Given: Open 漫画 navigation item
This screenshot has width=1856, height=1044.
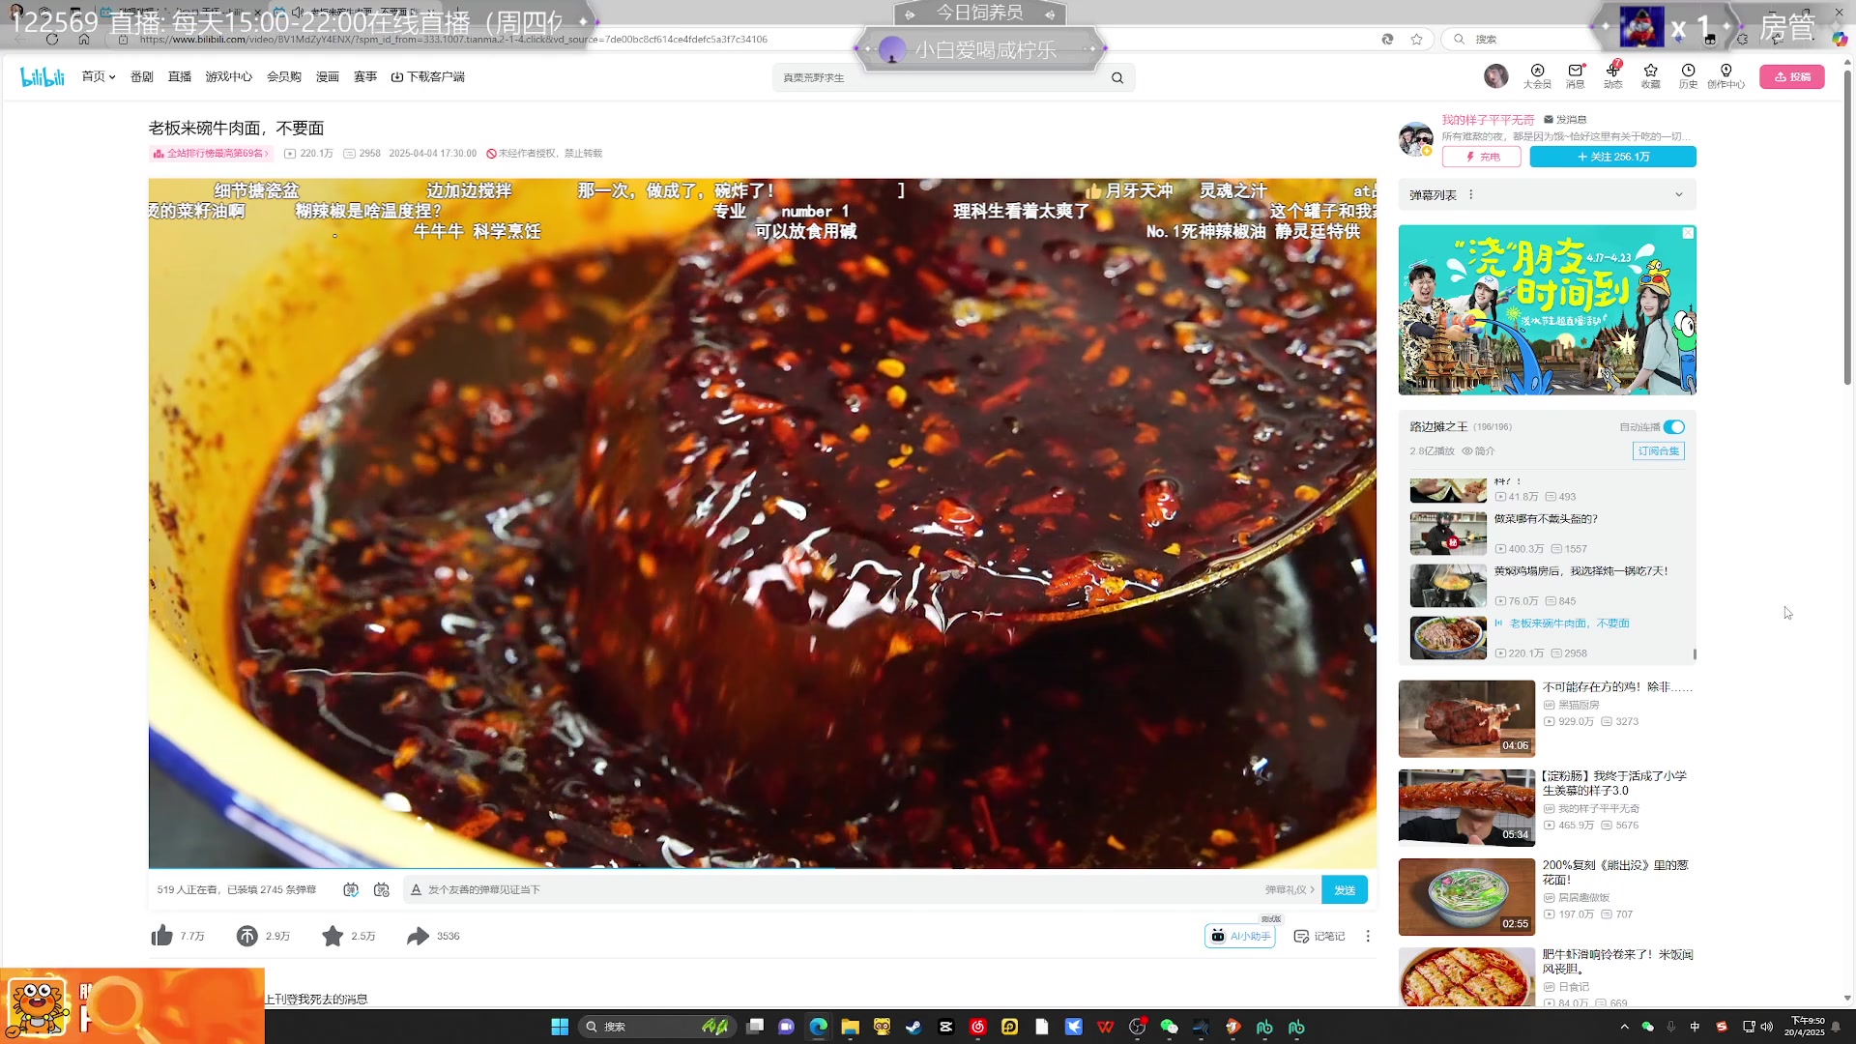Looking at the screenshot, I should [328, 76].
